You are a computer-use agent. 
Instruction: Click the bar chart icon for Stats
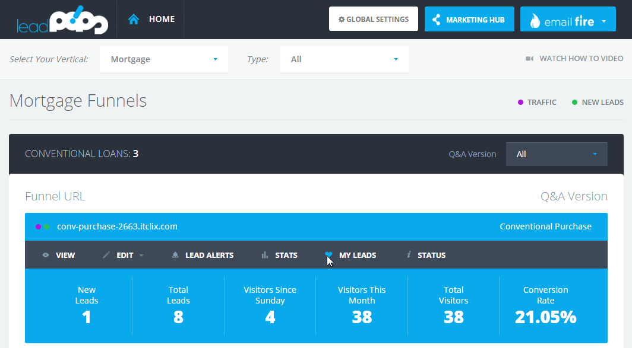[265, 255]
